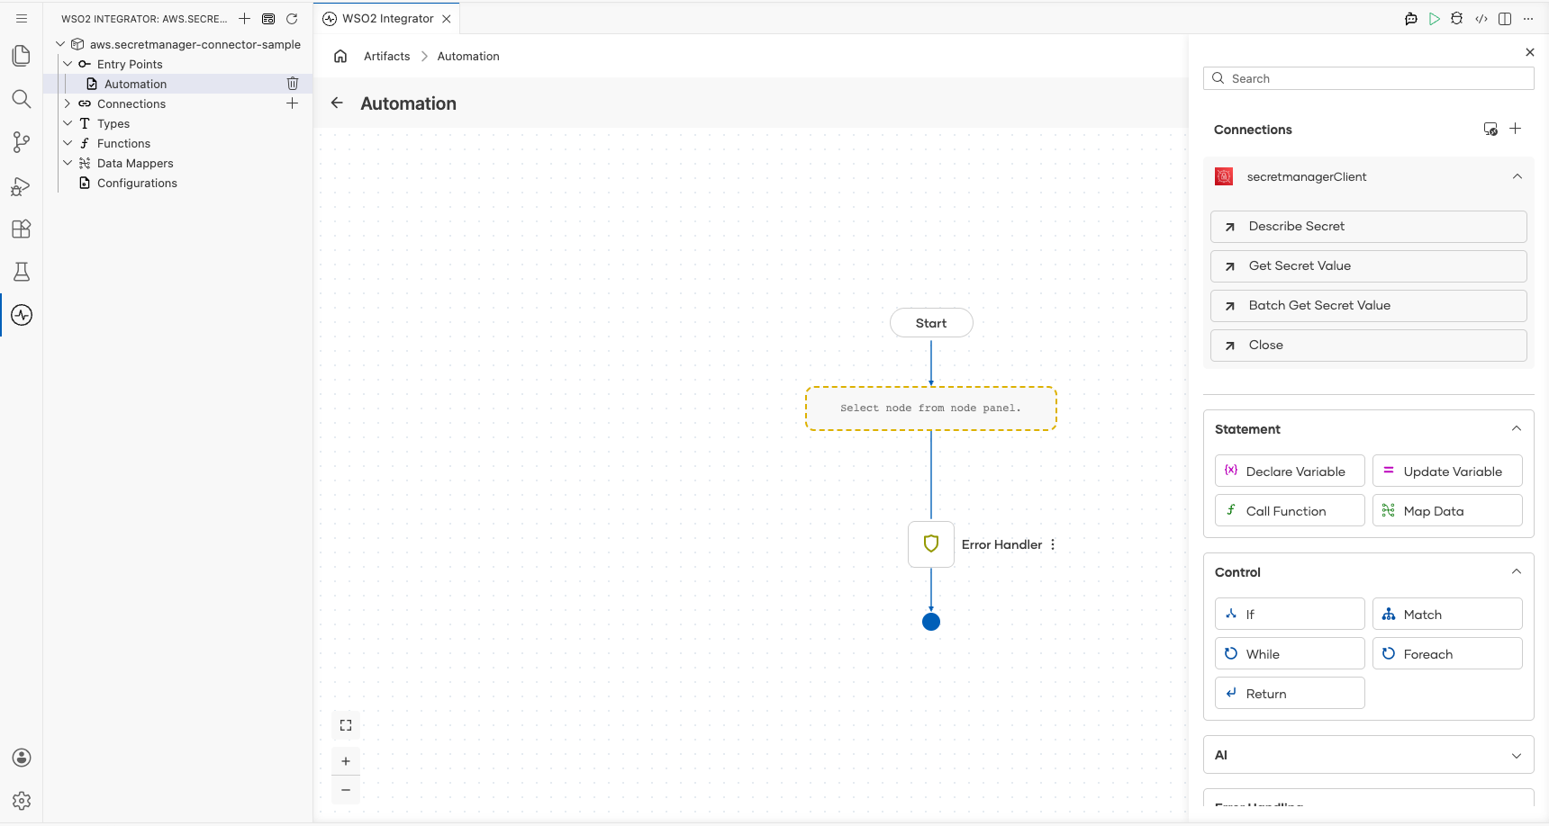Collapse the secretmanagerClient connection

(x=1517, y=176)
